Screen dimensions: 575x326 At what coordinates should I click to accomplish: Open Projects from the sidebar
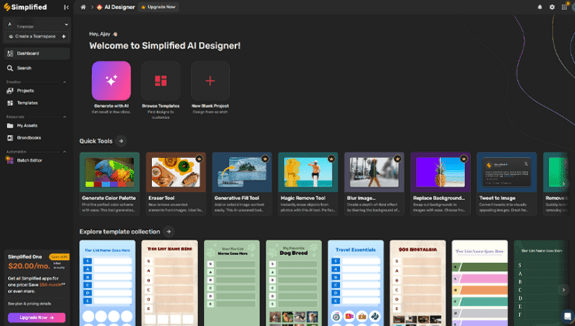[x=25, y=91]
